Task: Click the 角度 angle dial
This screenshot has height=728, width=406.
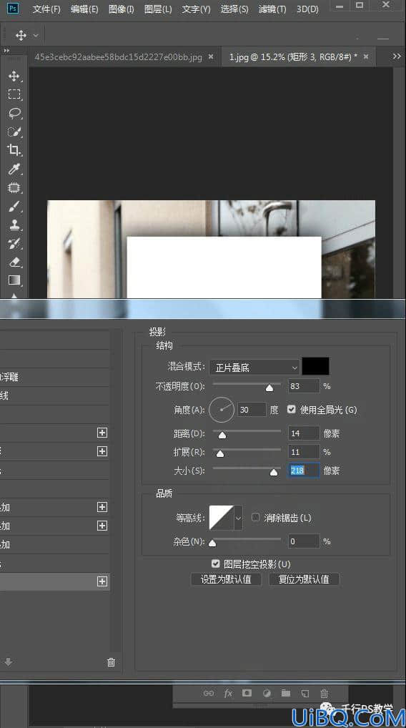Action: click(x=222, y=410)
